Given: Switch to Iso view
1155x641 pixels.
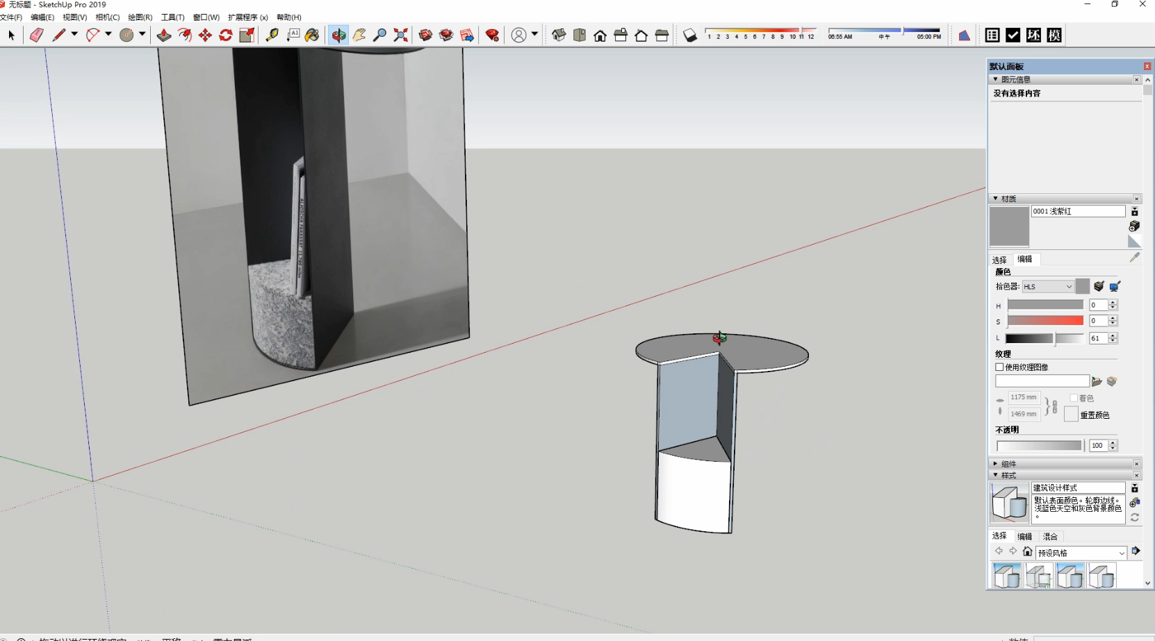Looking at the screenshot, I should coord(559,35).
